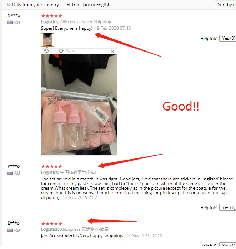This screenshot has width=236, height=249.
Task: Click the five-star rating on P***o's review
Action: pos(52,166)
